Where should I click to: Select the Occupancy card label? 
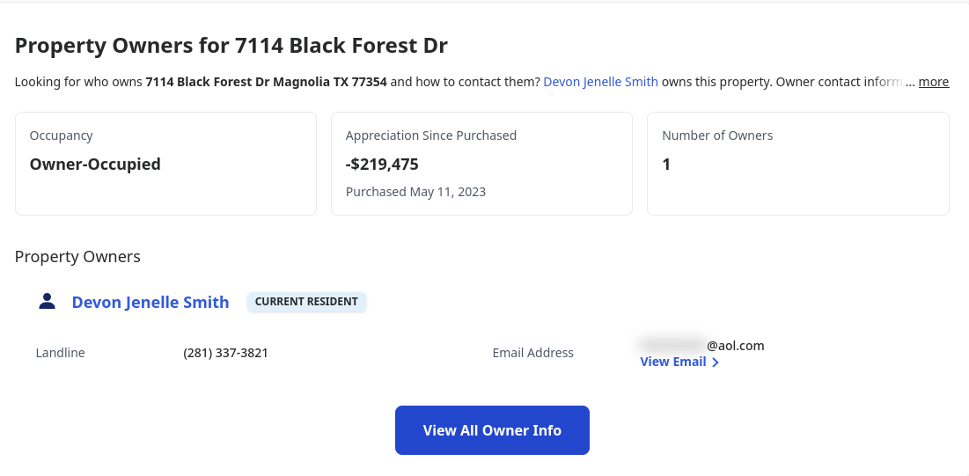(x=62, y=135)
